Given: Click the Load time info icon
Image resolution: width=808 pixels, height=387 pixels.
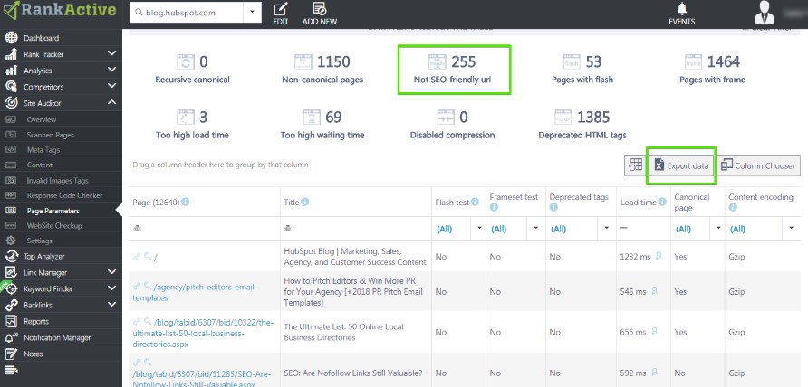Looking at the screenshot, I should pyautogui.click(x=661, y=202).
